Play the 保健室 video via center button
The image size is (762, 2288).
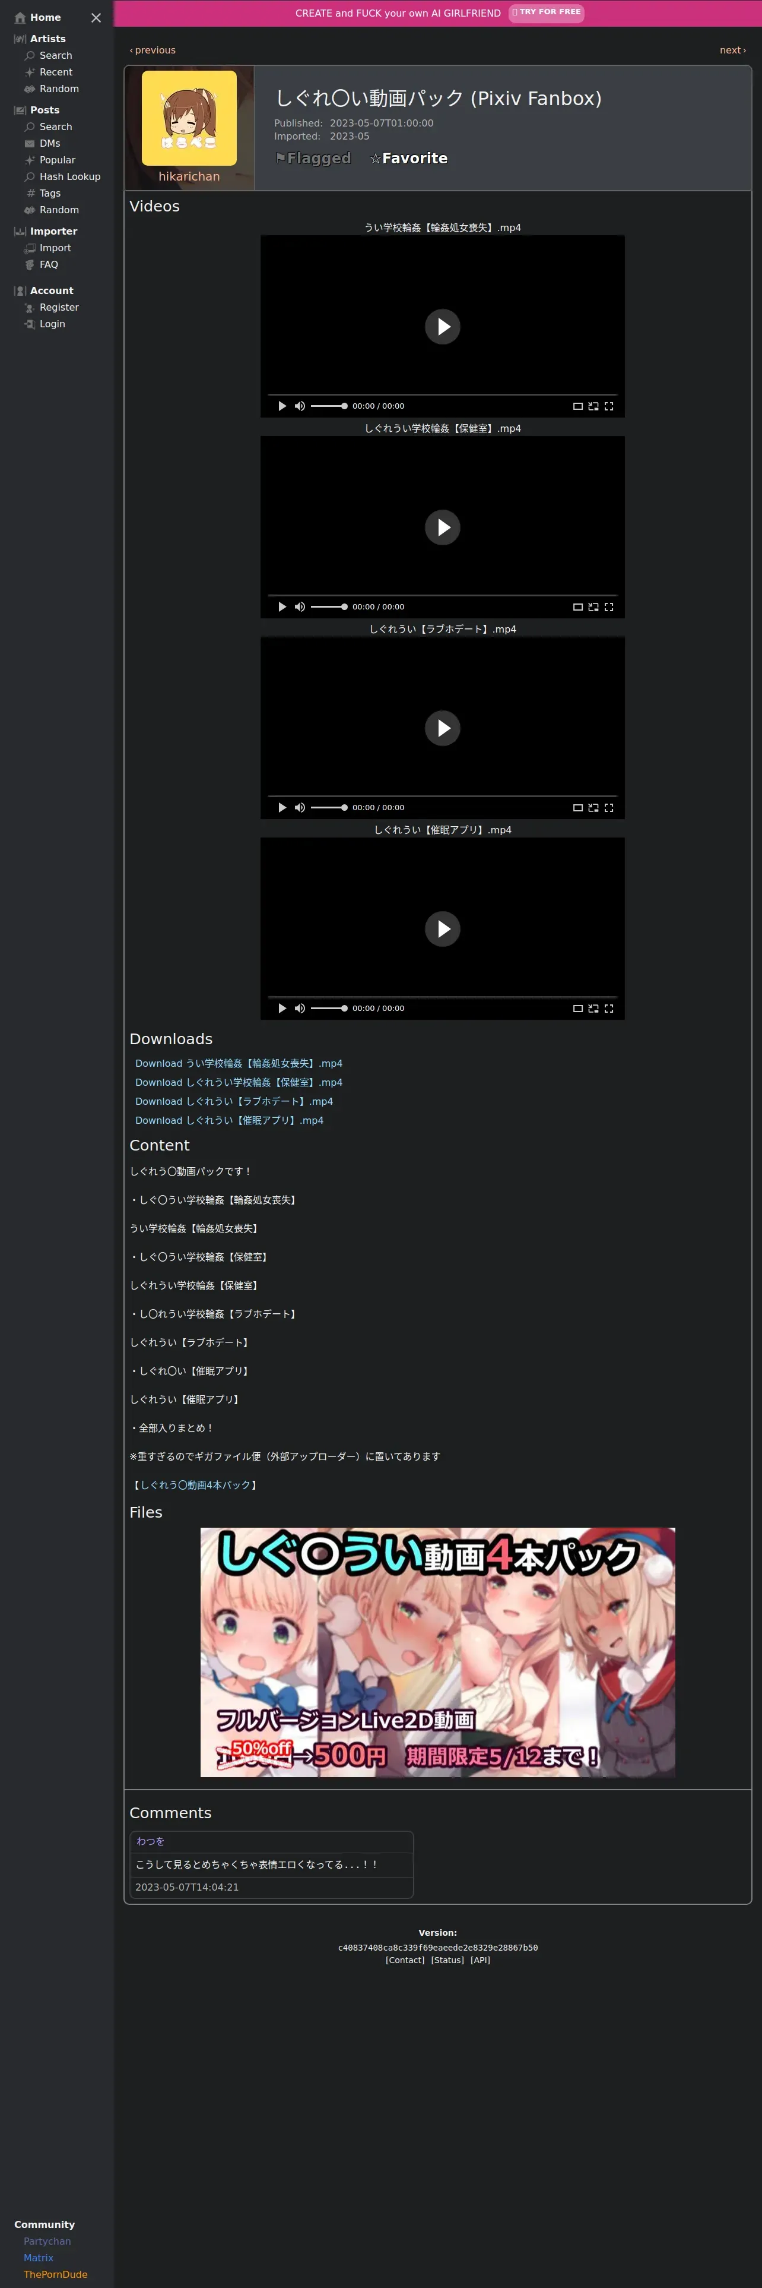point(443,527)
